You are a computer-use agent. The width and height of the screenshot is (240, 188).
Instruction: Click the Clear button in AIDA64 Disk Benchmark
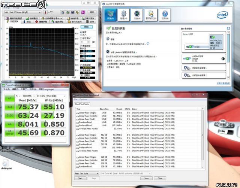(160, 178)
